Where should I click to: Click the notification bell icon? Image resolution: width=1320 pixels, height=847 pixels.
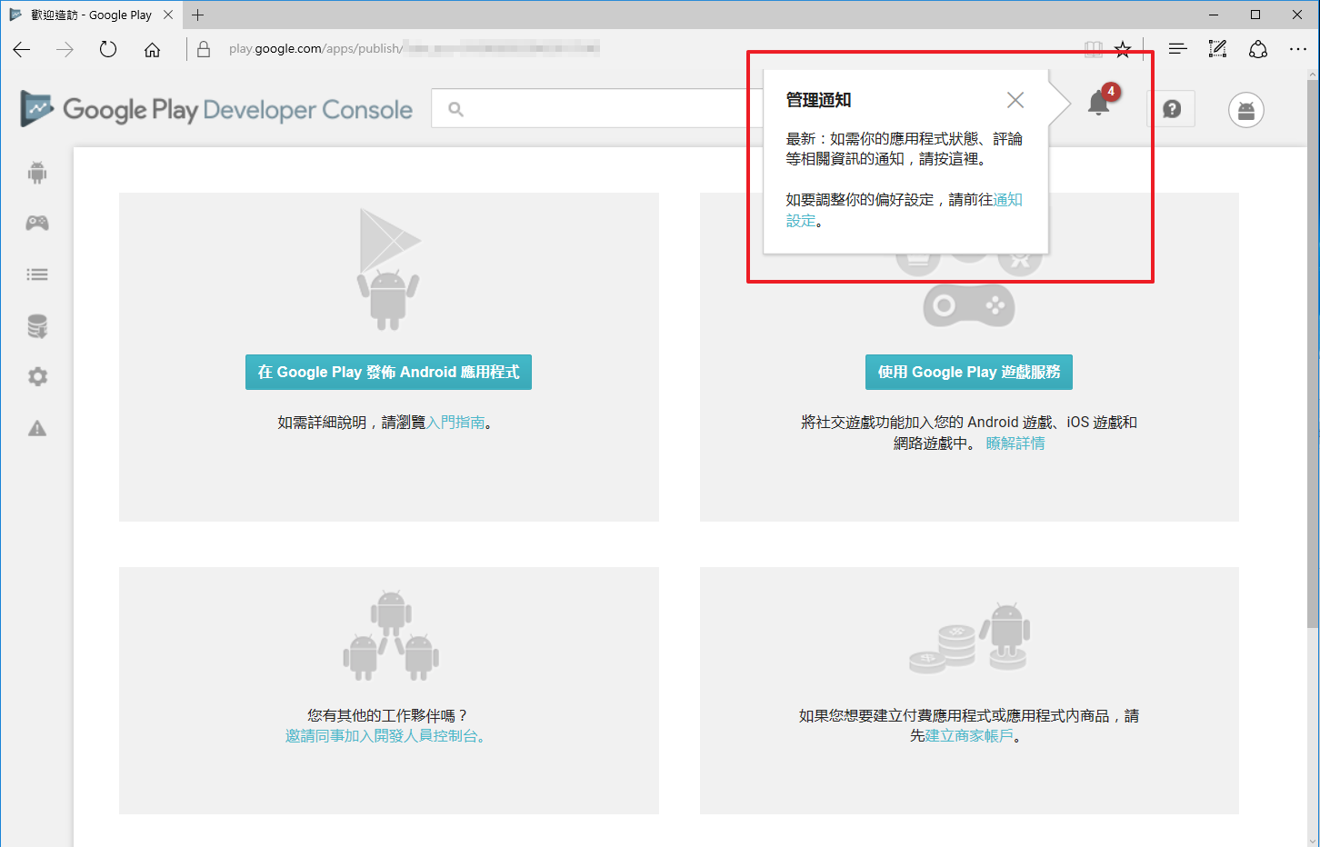click(x=1098, y=104)
